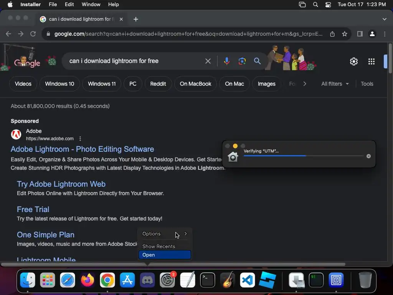
Task: Open the Free Trial link
Action: click(33, 209)
